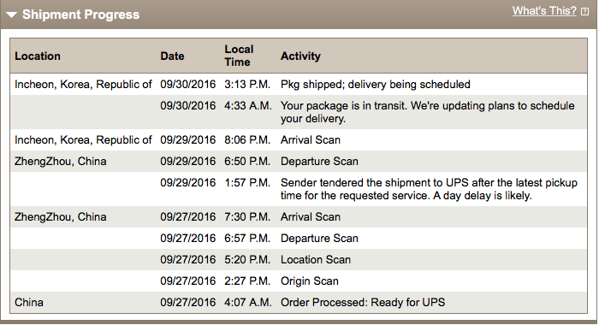Click ZhengZhou, China location on 09/29/2016 row
This screenshot has width=599, height=325.
tap(61, 162)
